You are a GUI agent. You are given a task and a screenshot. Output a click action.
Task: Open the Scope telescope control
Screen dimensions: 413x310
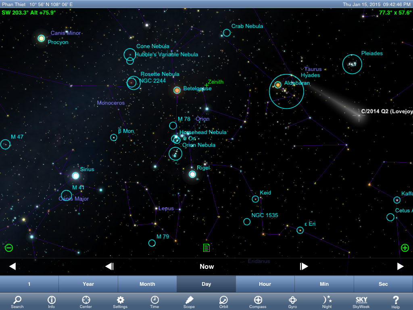click(x=189, y=301)
